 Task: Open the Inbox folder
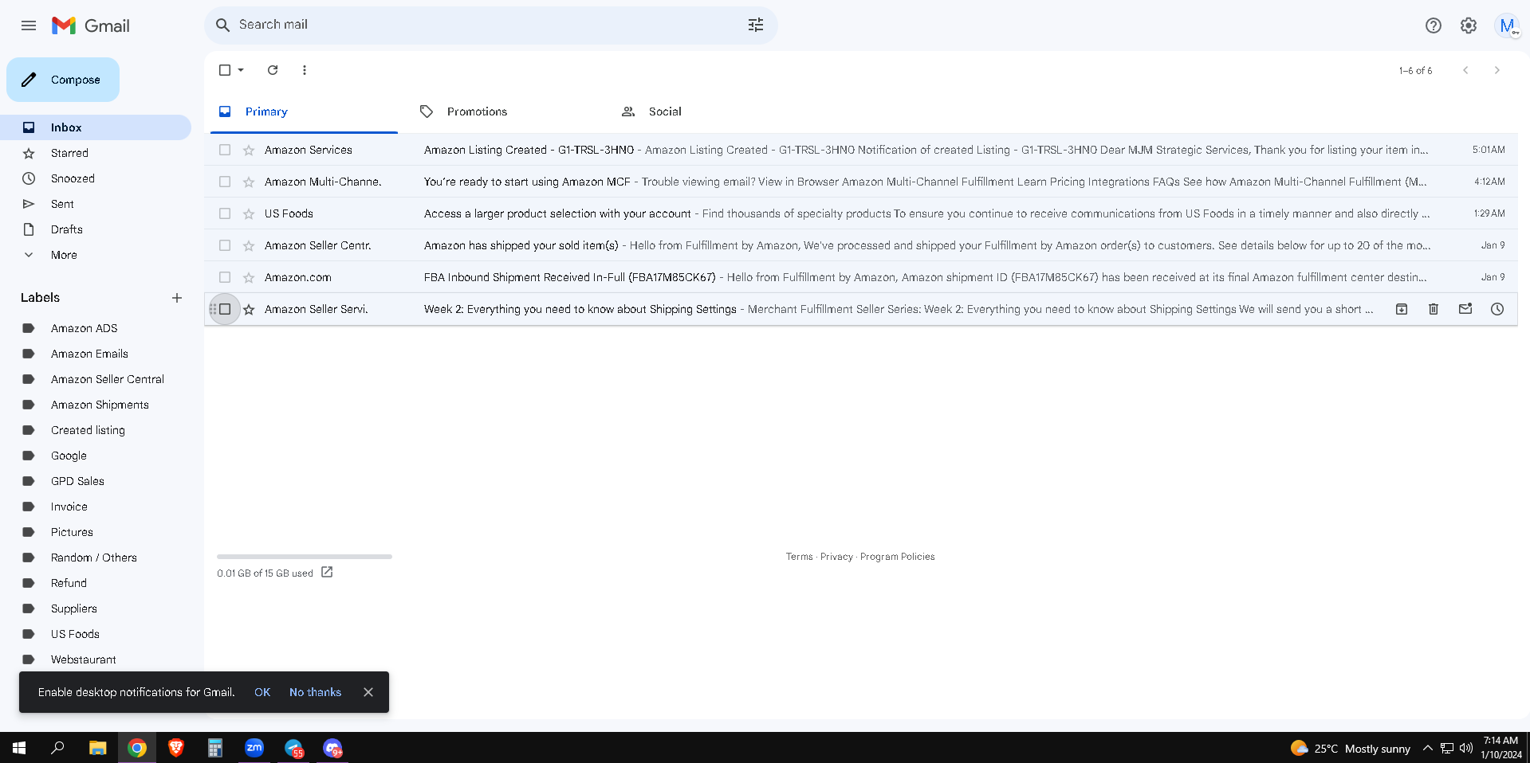click(96, 127)
